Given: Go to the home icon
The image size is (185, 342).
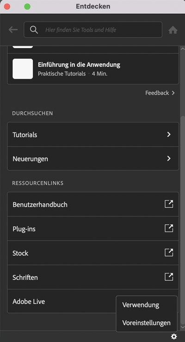Looking at the screenshot, I should click(x=173, y=30).
